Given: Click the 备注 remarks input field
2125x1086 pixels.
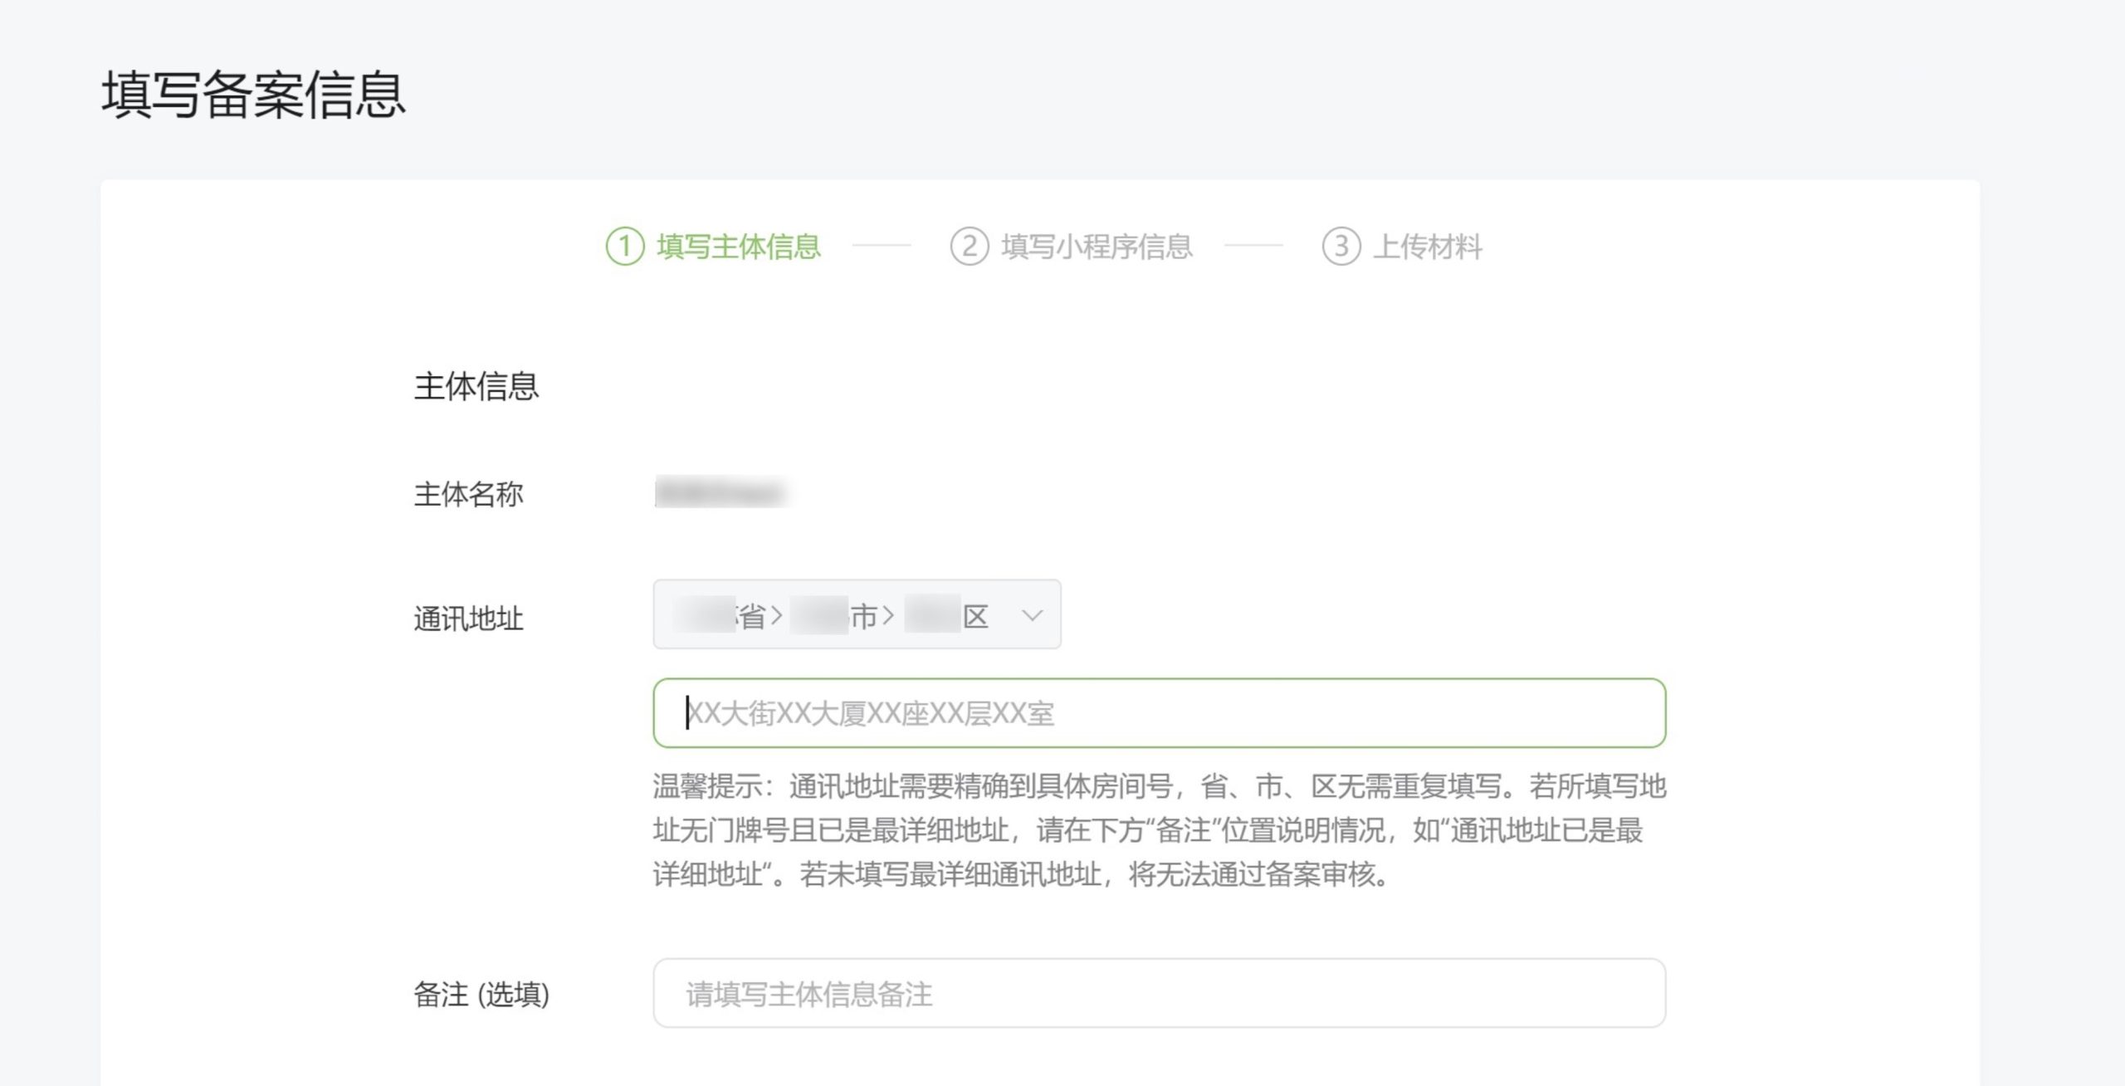Looking at the screenshot, I should click(1159, 993).
